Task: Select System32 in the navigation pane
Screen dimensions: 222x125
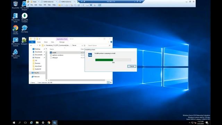Action: (38, 69)
